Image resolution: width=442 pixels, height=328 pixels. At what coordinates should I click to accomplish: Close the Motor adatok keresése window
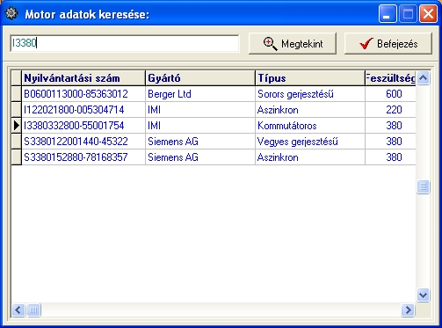428,13
